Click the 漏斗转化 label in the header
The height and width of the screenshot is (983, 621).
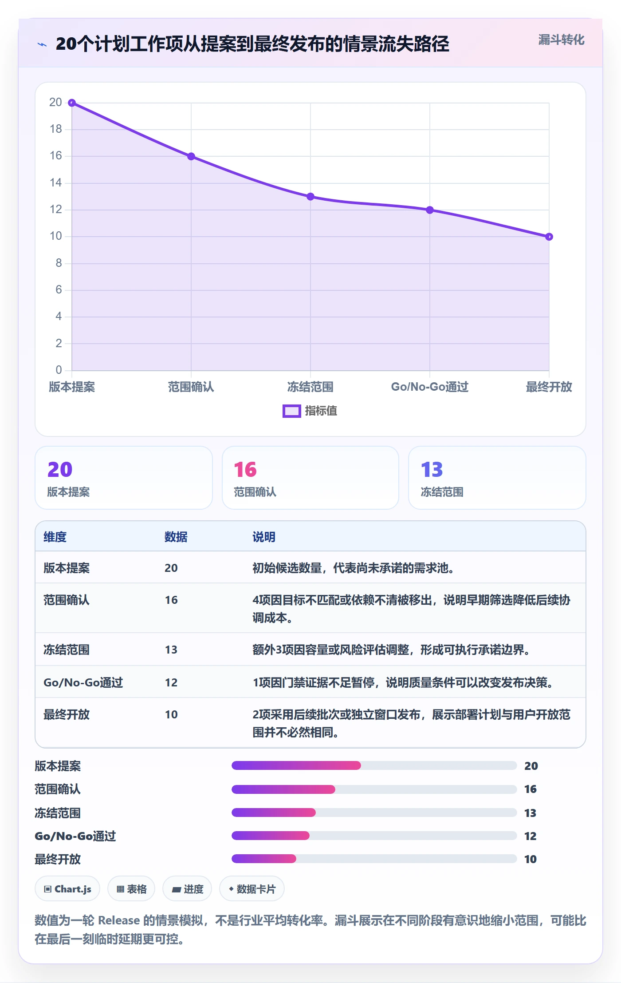pyautogui.click(x=561, y=40)
